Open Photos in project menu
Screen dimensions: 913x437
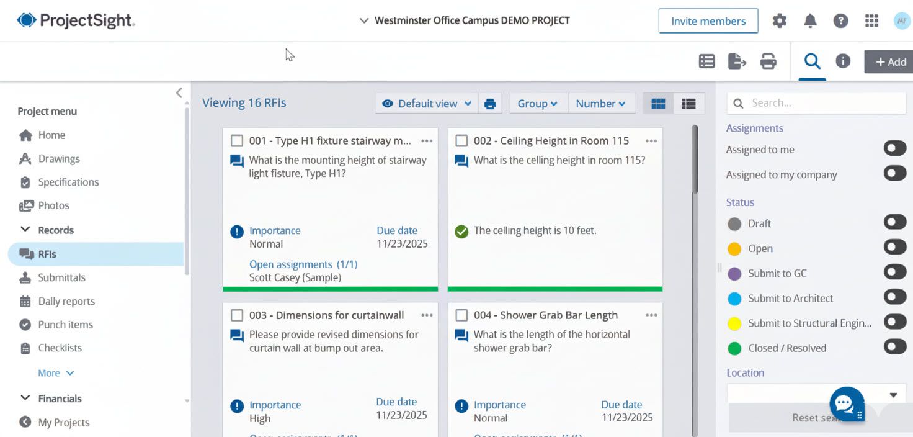(44, 205)
